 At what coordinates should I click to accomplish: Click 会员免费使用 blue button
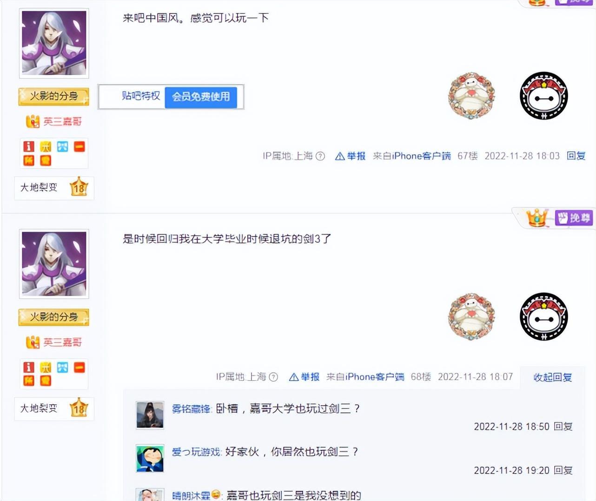point(201,97)
